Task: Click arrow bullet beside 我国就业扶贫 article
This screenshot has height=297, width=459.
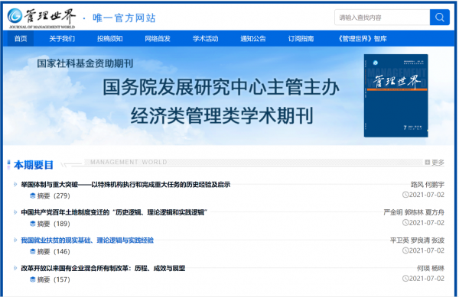Action: (15, 240)
